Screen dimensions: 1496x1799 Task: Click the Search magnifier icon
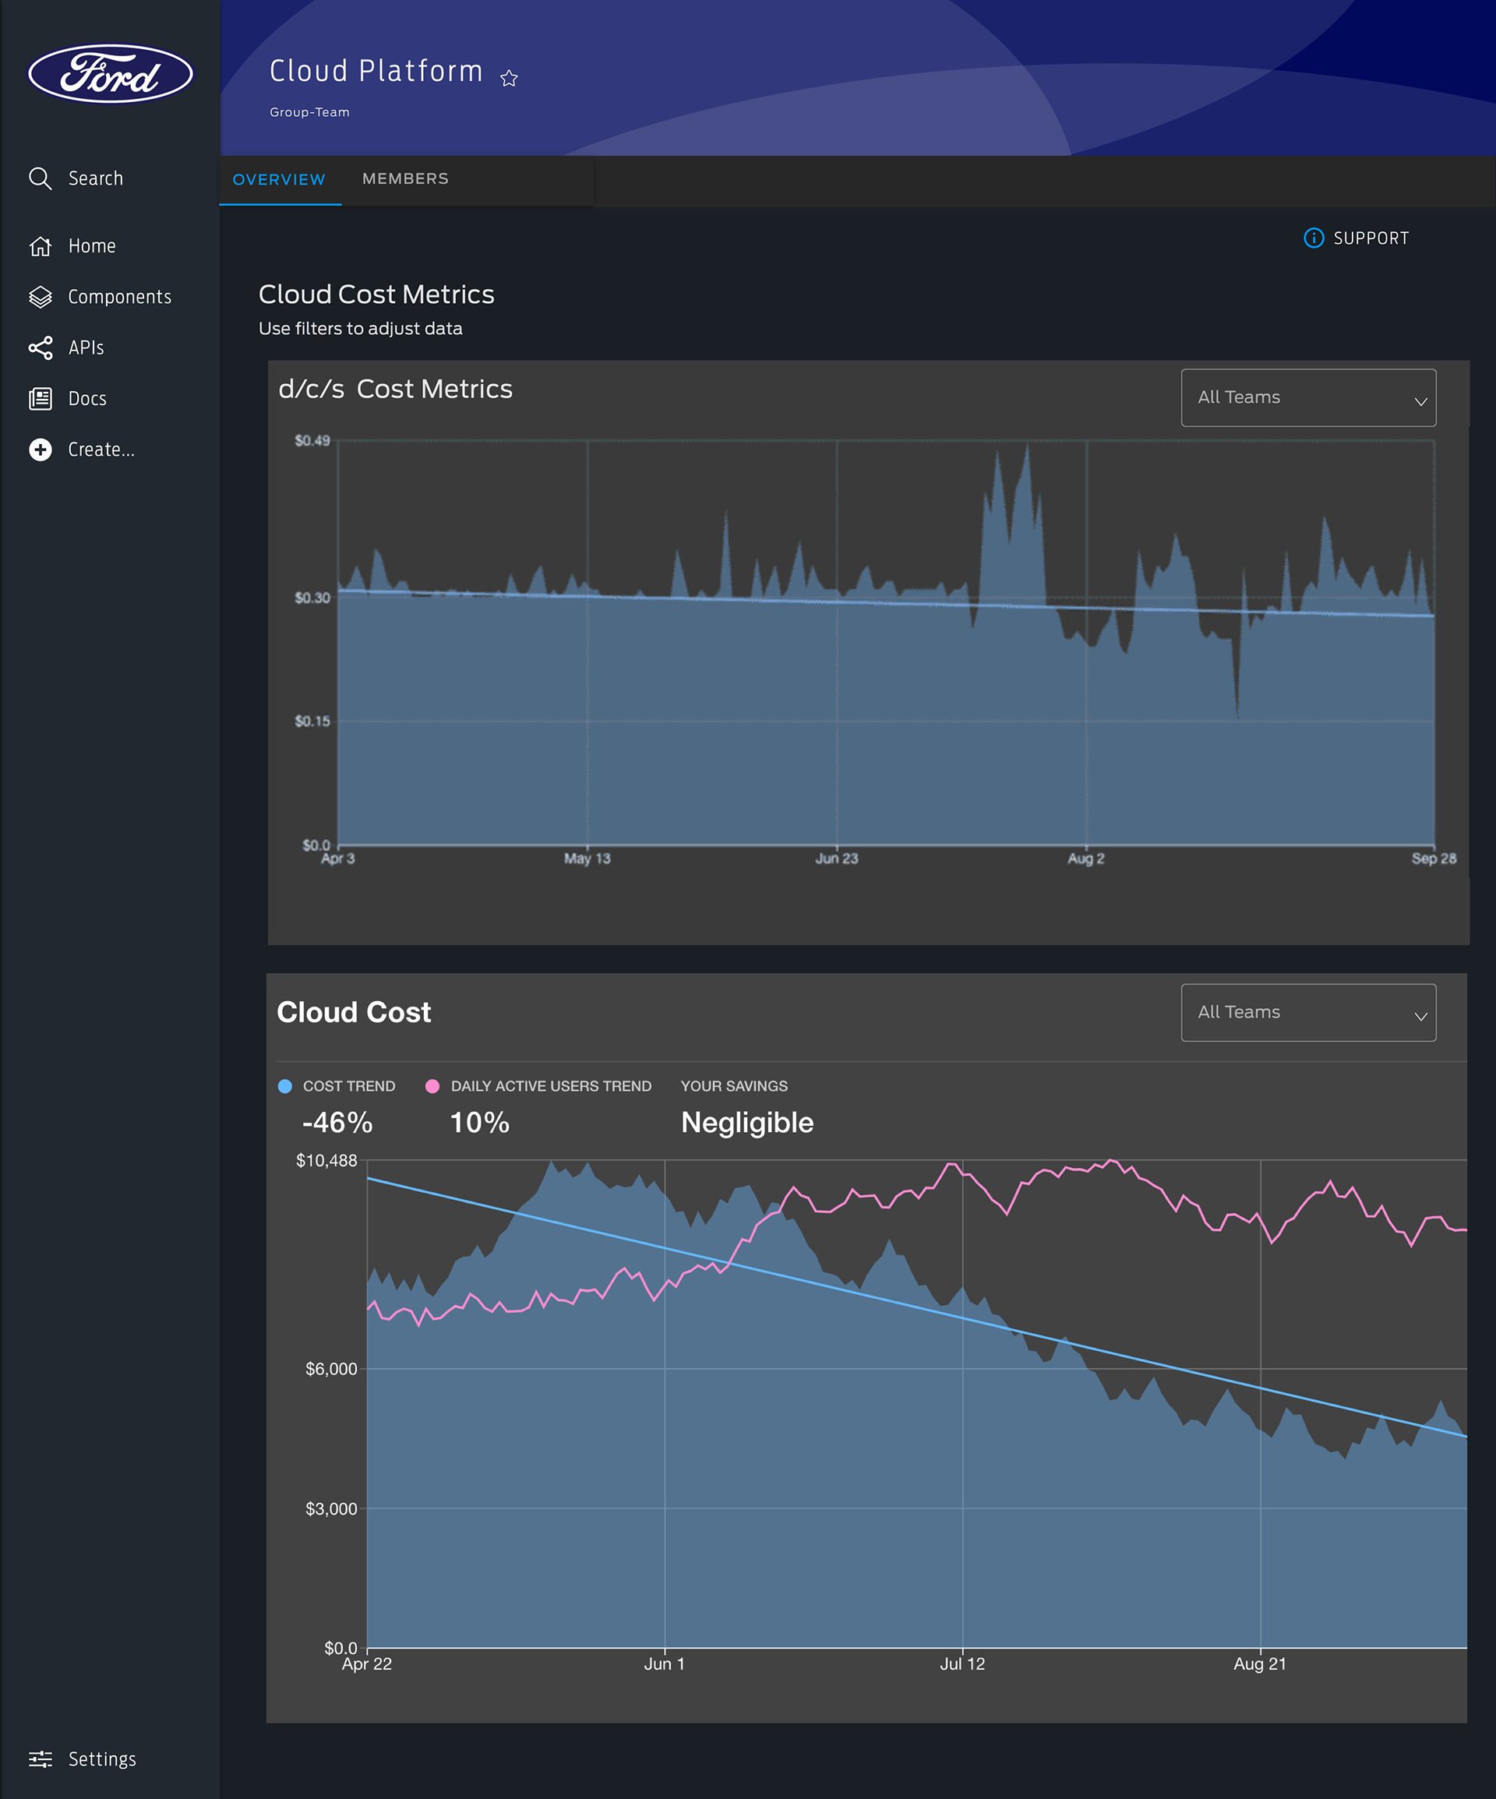[x=41, y=178]
